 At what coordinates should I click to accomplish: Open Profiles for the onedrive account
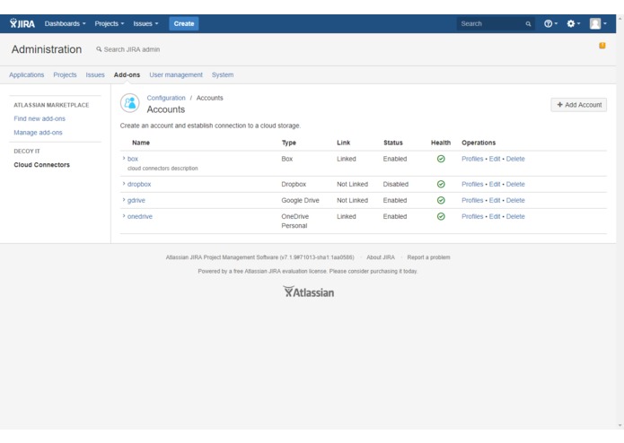pos(472,216)
